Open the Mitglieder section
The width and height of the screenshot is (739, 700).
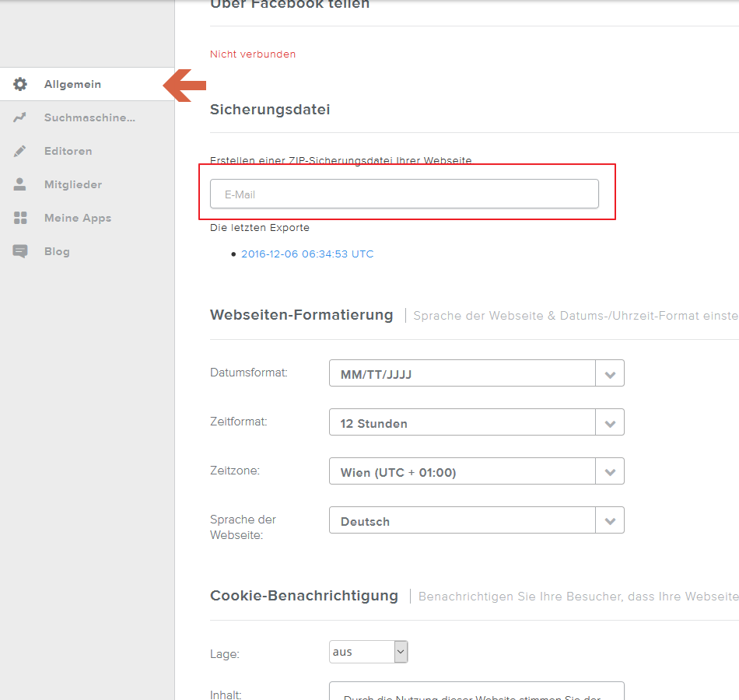pos(73,184)
